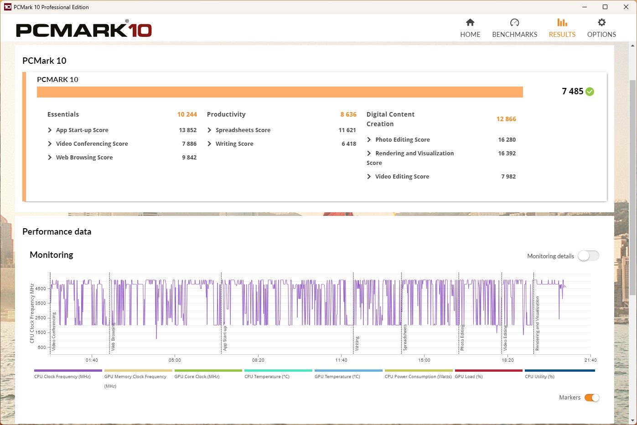This screenshot has height=425, width=637.
Task: Click the Productivity heading
Action: point(226,114)
